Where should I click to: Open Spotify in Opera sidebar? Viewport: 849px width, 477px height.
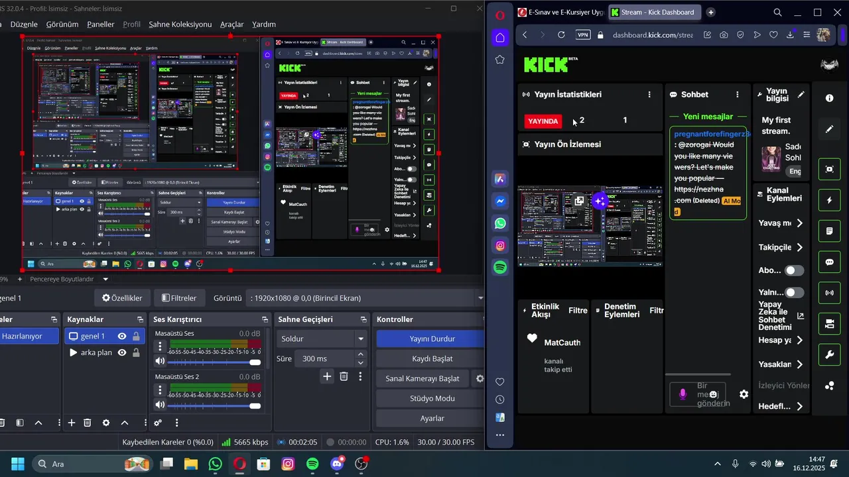pos(500,268)
